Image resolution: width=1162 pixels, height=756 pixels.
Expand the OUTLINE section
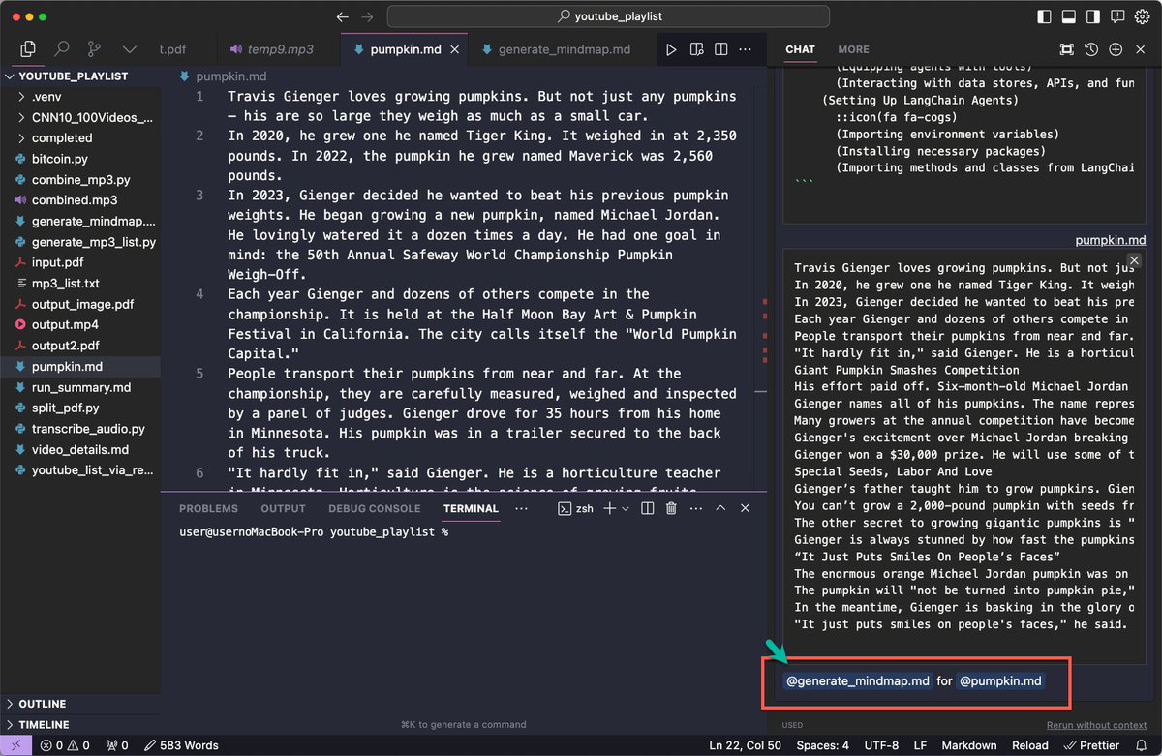tap(80, 704)
